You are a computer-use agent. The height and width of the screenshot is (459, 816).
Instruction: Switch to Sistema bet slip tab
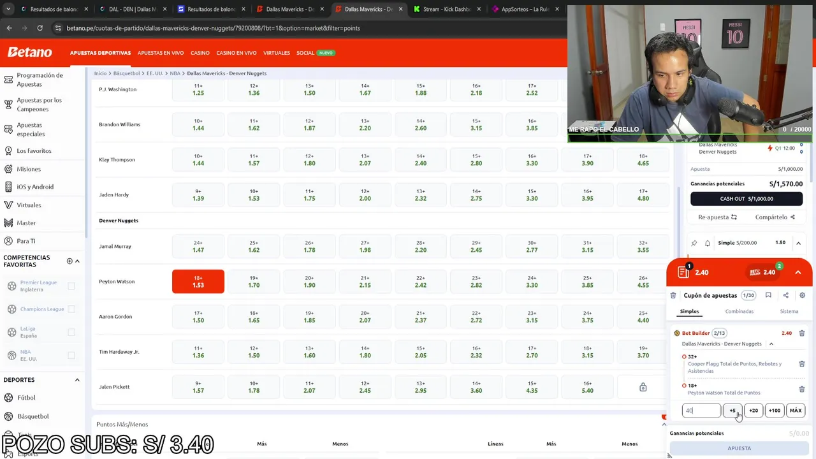[789, 311]
